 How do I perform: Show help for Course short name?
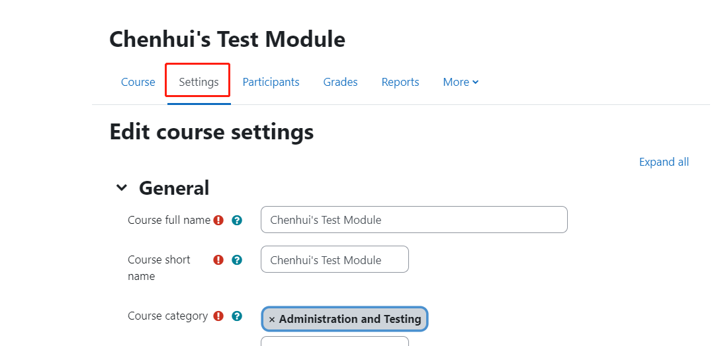(237, 260)
